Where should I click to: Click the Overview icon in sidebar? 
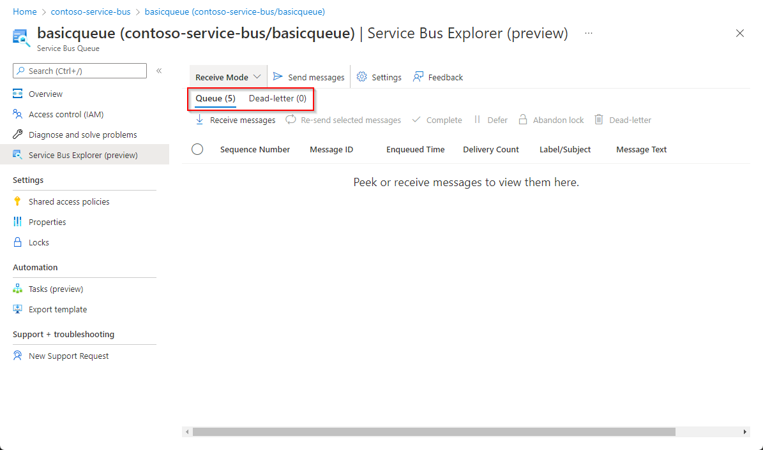click(17, 93)
